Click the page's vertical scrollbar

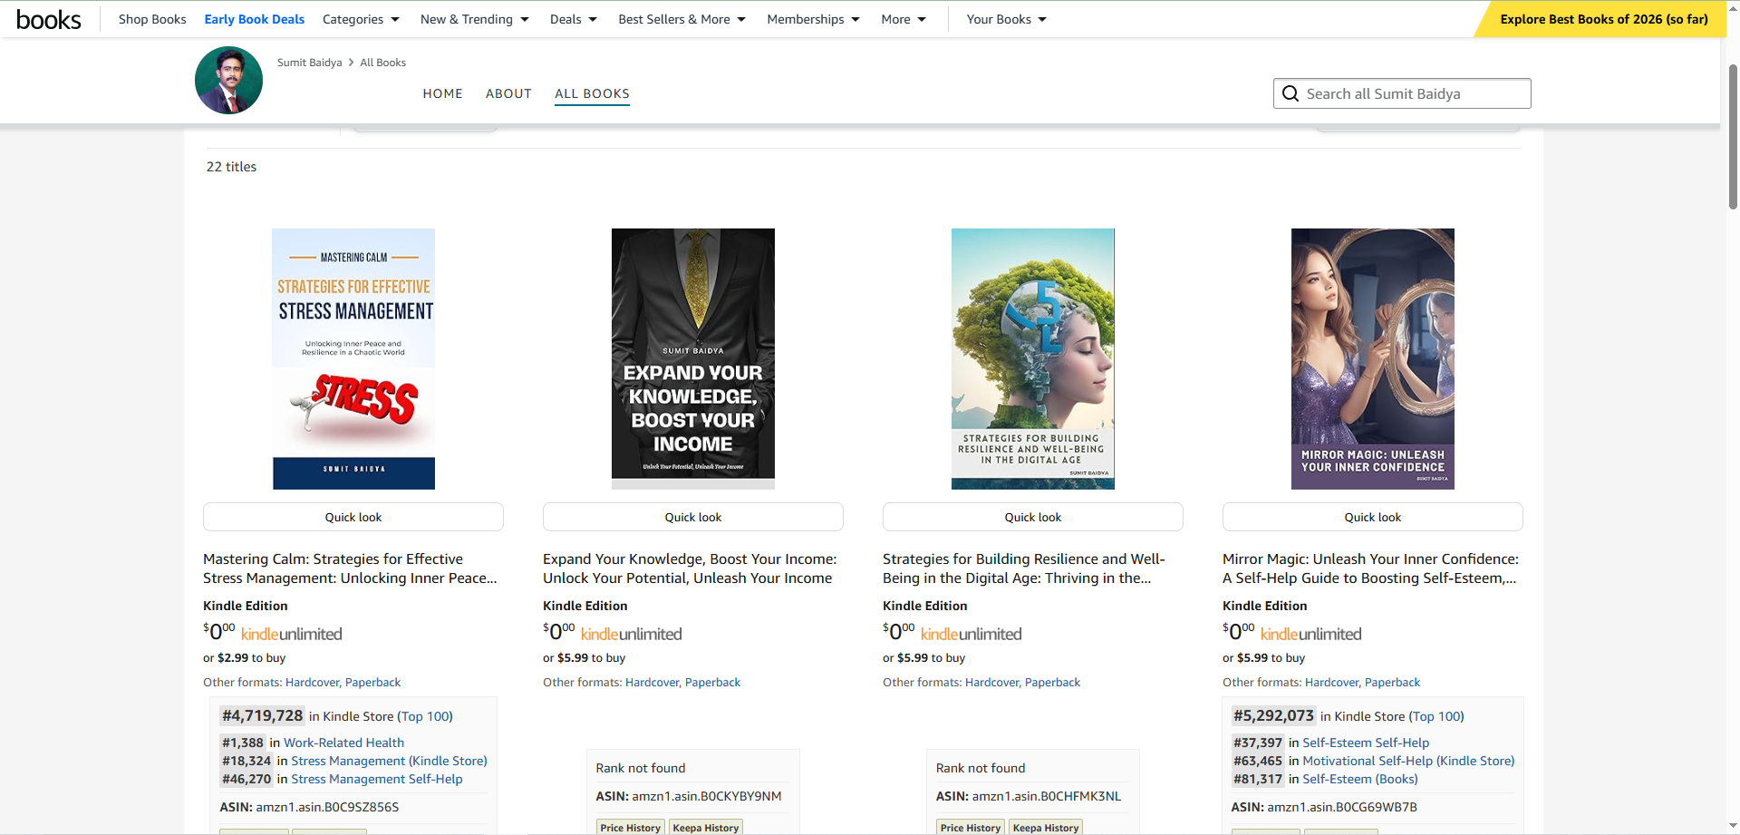point(1733,136)
